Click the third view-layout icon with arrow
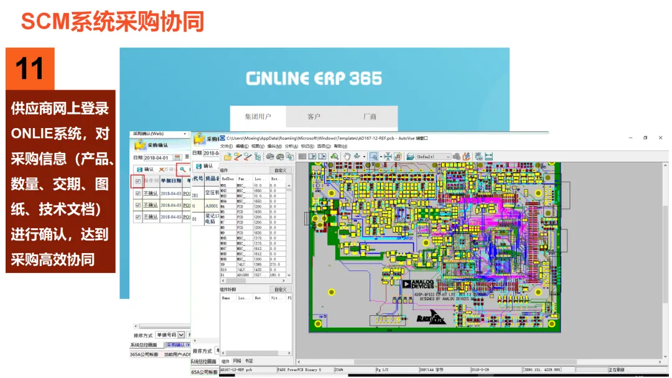The height and width of the screenshot is (378, 672). tap(322, 157)
